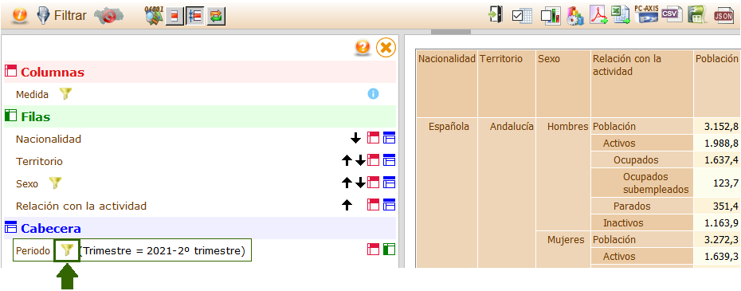Export in PC-AXIS format
The image size is (741, 291).
point(646,14)
